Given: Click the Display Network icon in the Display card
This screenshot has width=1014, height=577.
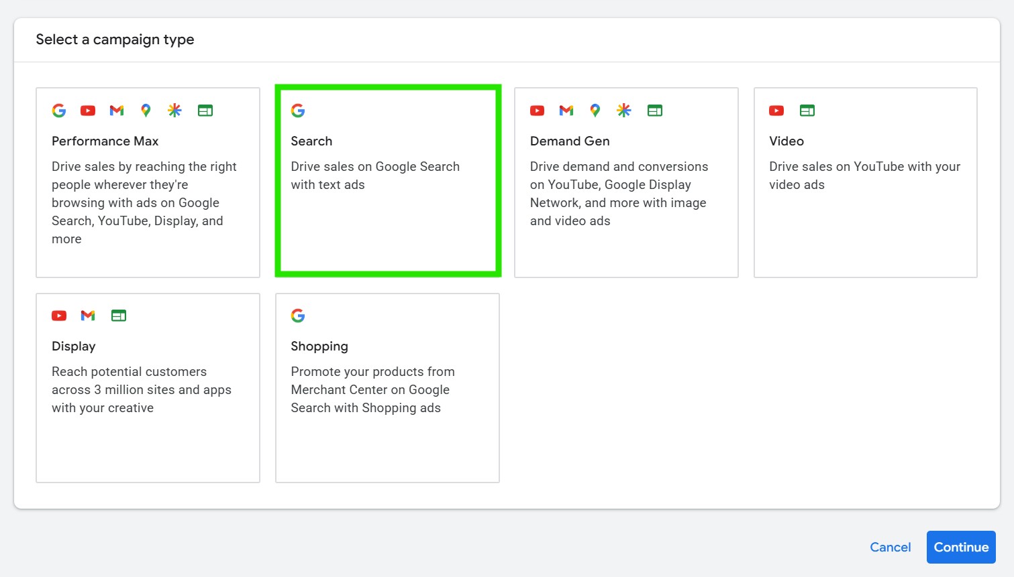Looking at the screenshot, I should click(119, 316).
